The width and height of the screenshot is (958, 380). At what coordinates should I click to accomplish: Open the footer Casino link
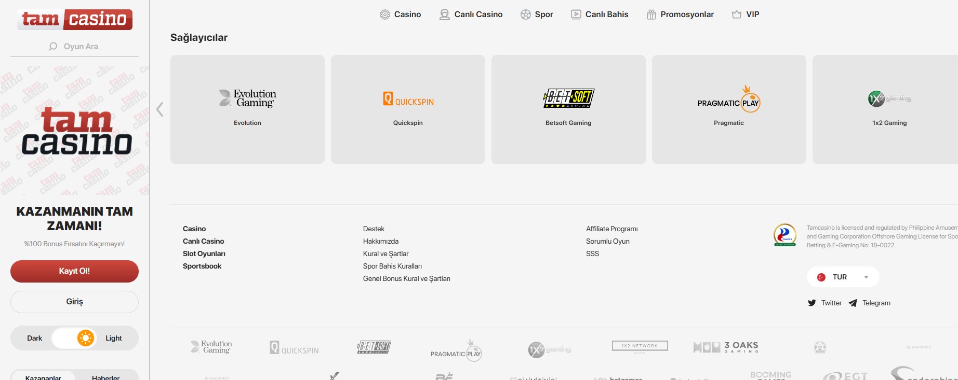tap(194, 229)
